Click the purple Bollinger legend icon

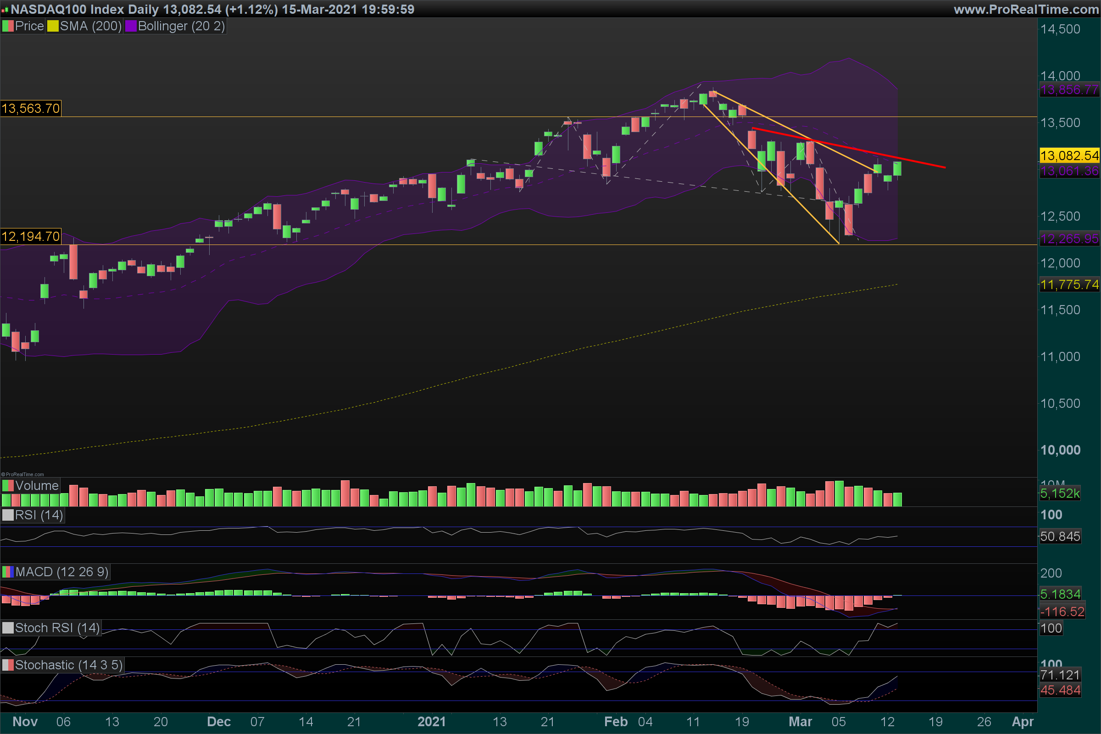click(130, 26)
